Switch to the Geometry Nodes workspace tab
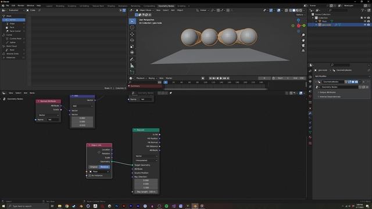Viewport: 372px width, 209px height. pyautogui.click(x=166, y=6)
